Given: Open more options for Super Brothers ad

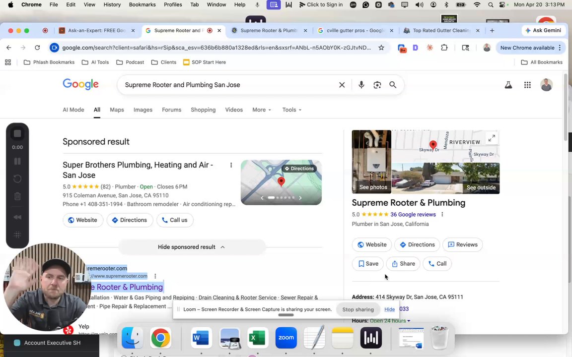Looking at the screenshot, I should click(231, 165).
